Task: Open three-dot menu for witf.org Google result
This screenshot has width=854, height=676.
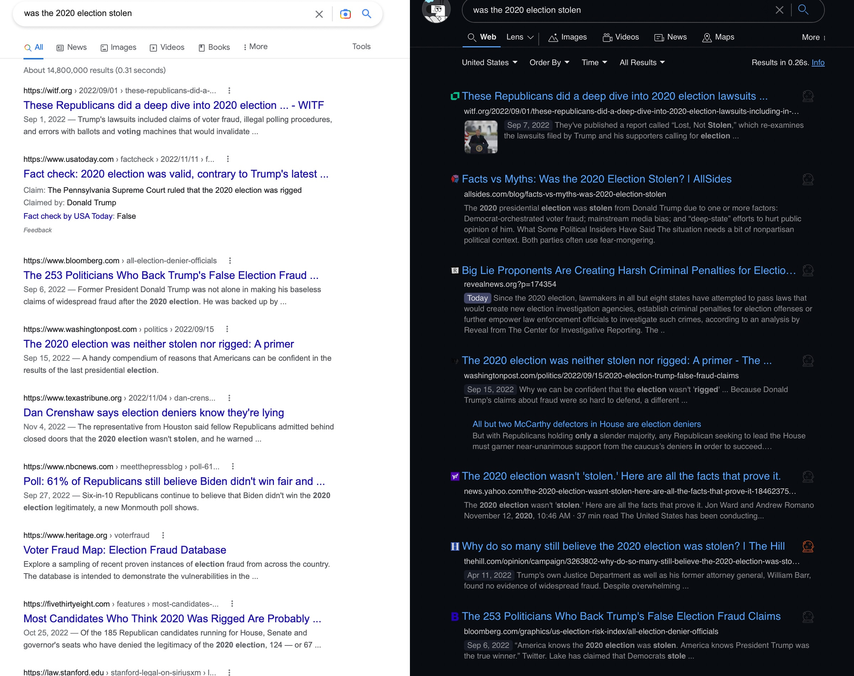Action: pyautogui.click(x=229, y=91)
